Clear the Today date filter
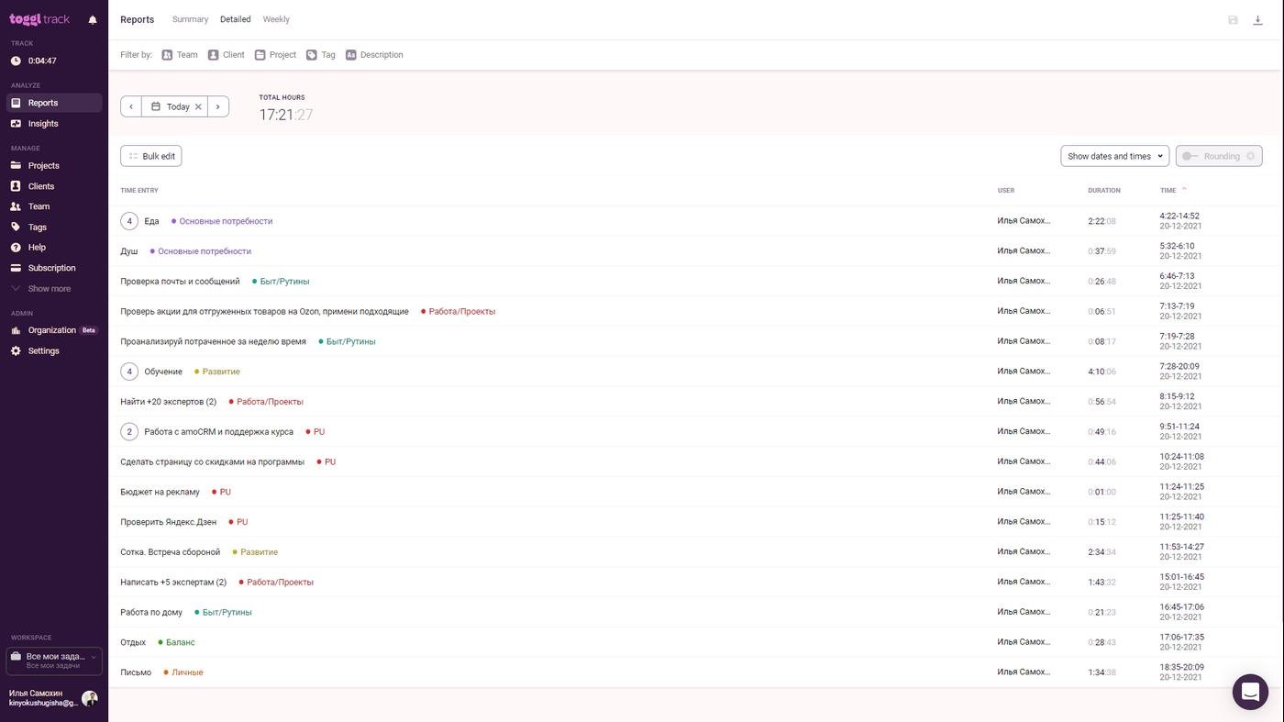1284x722 pixels. [198, 106]
